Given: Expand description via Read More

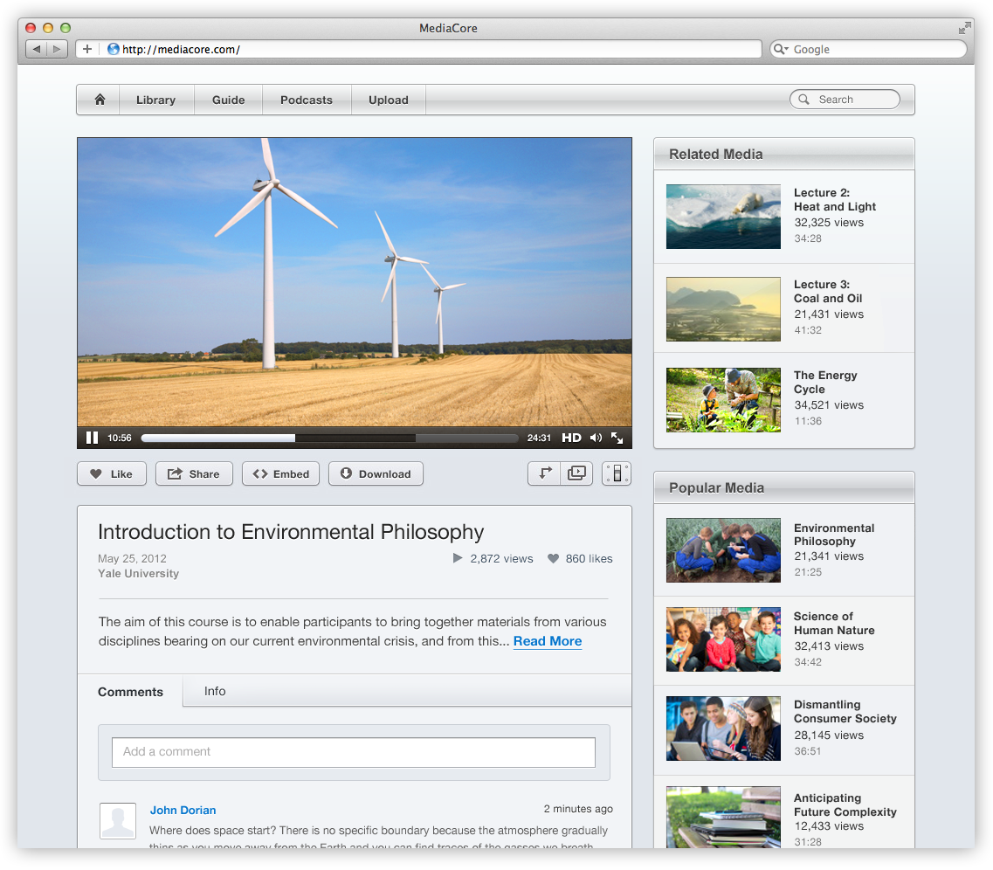Looking at the screenshot, I should pos(547,641).
